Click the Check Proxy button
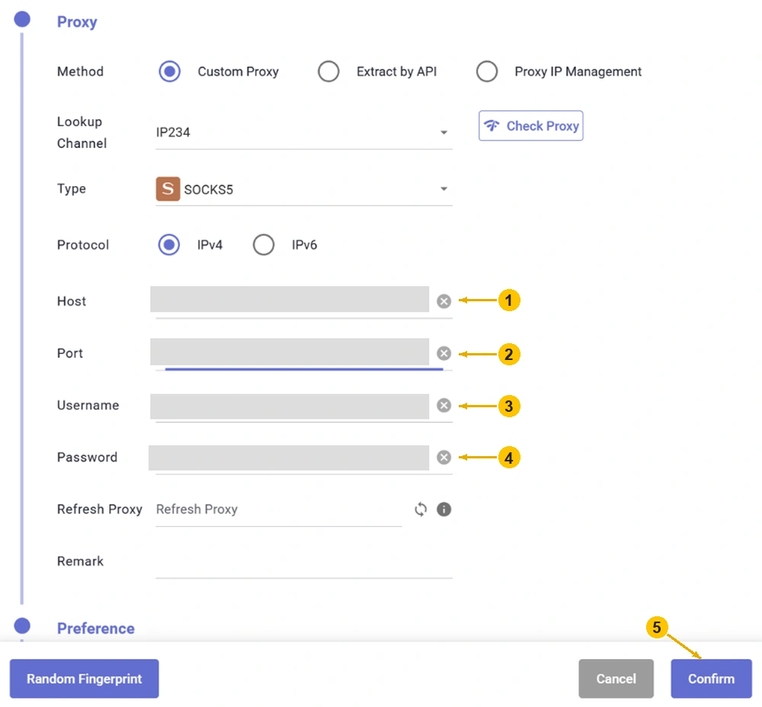762x707 pixels. (530, 126)
